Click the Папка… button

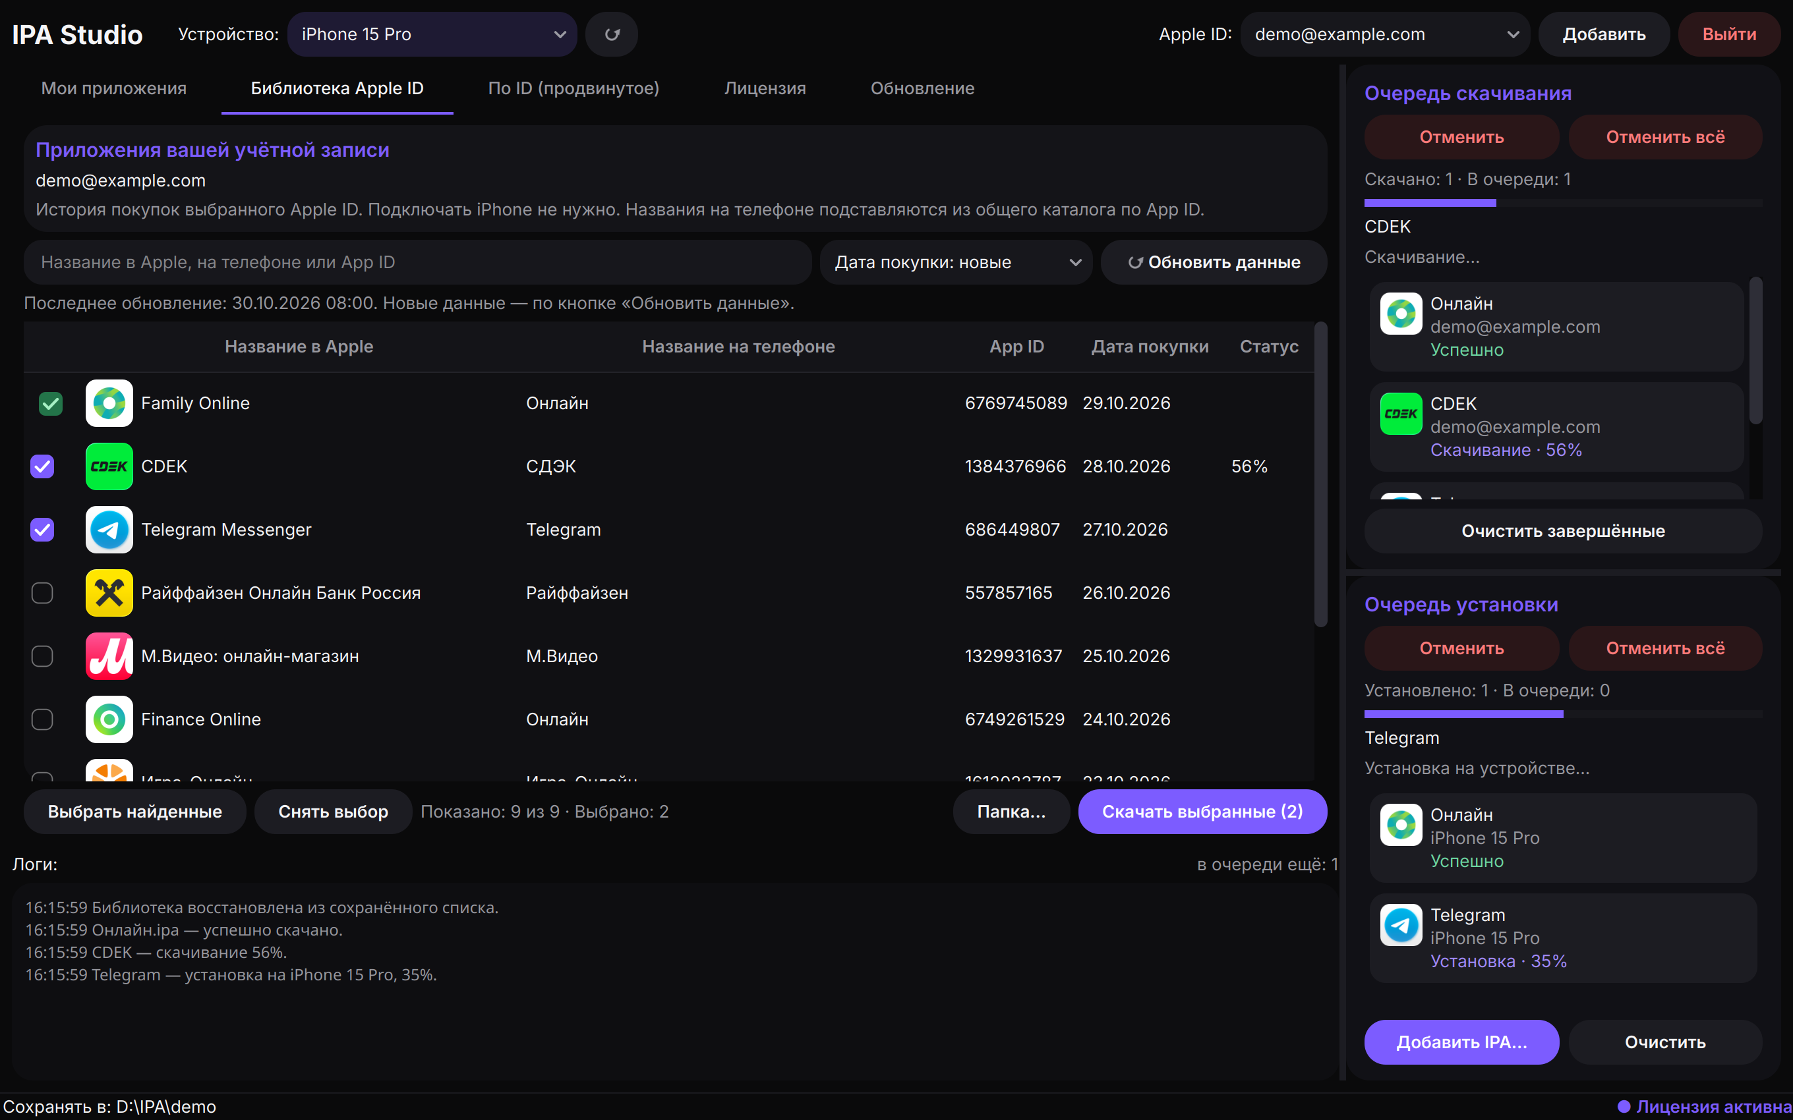(x=1011, y=811)
